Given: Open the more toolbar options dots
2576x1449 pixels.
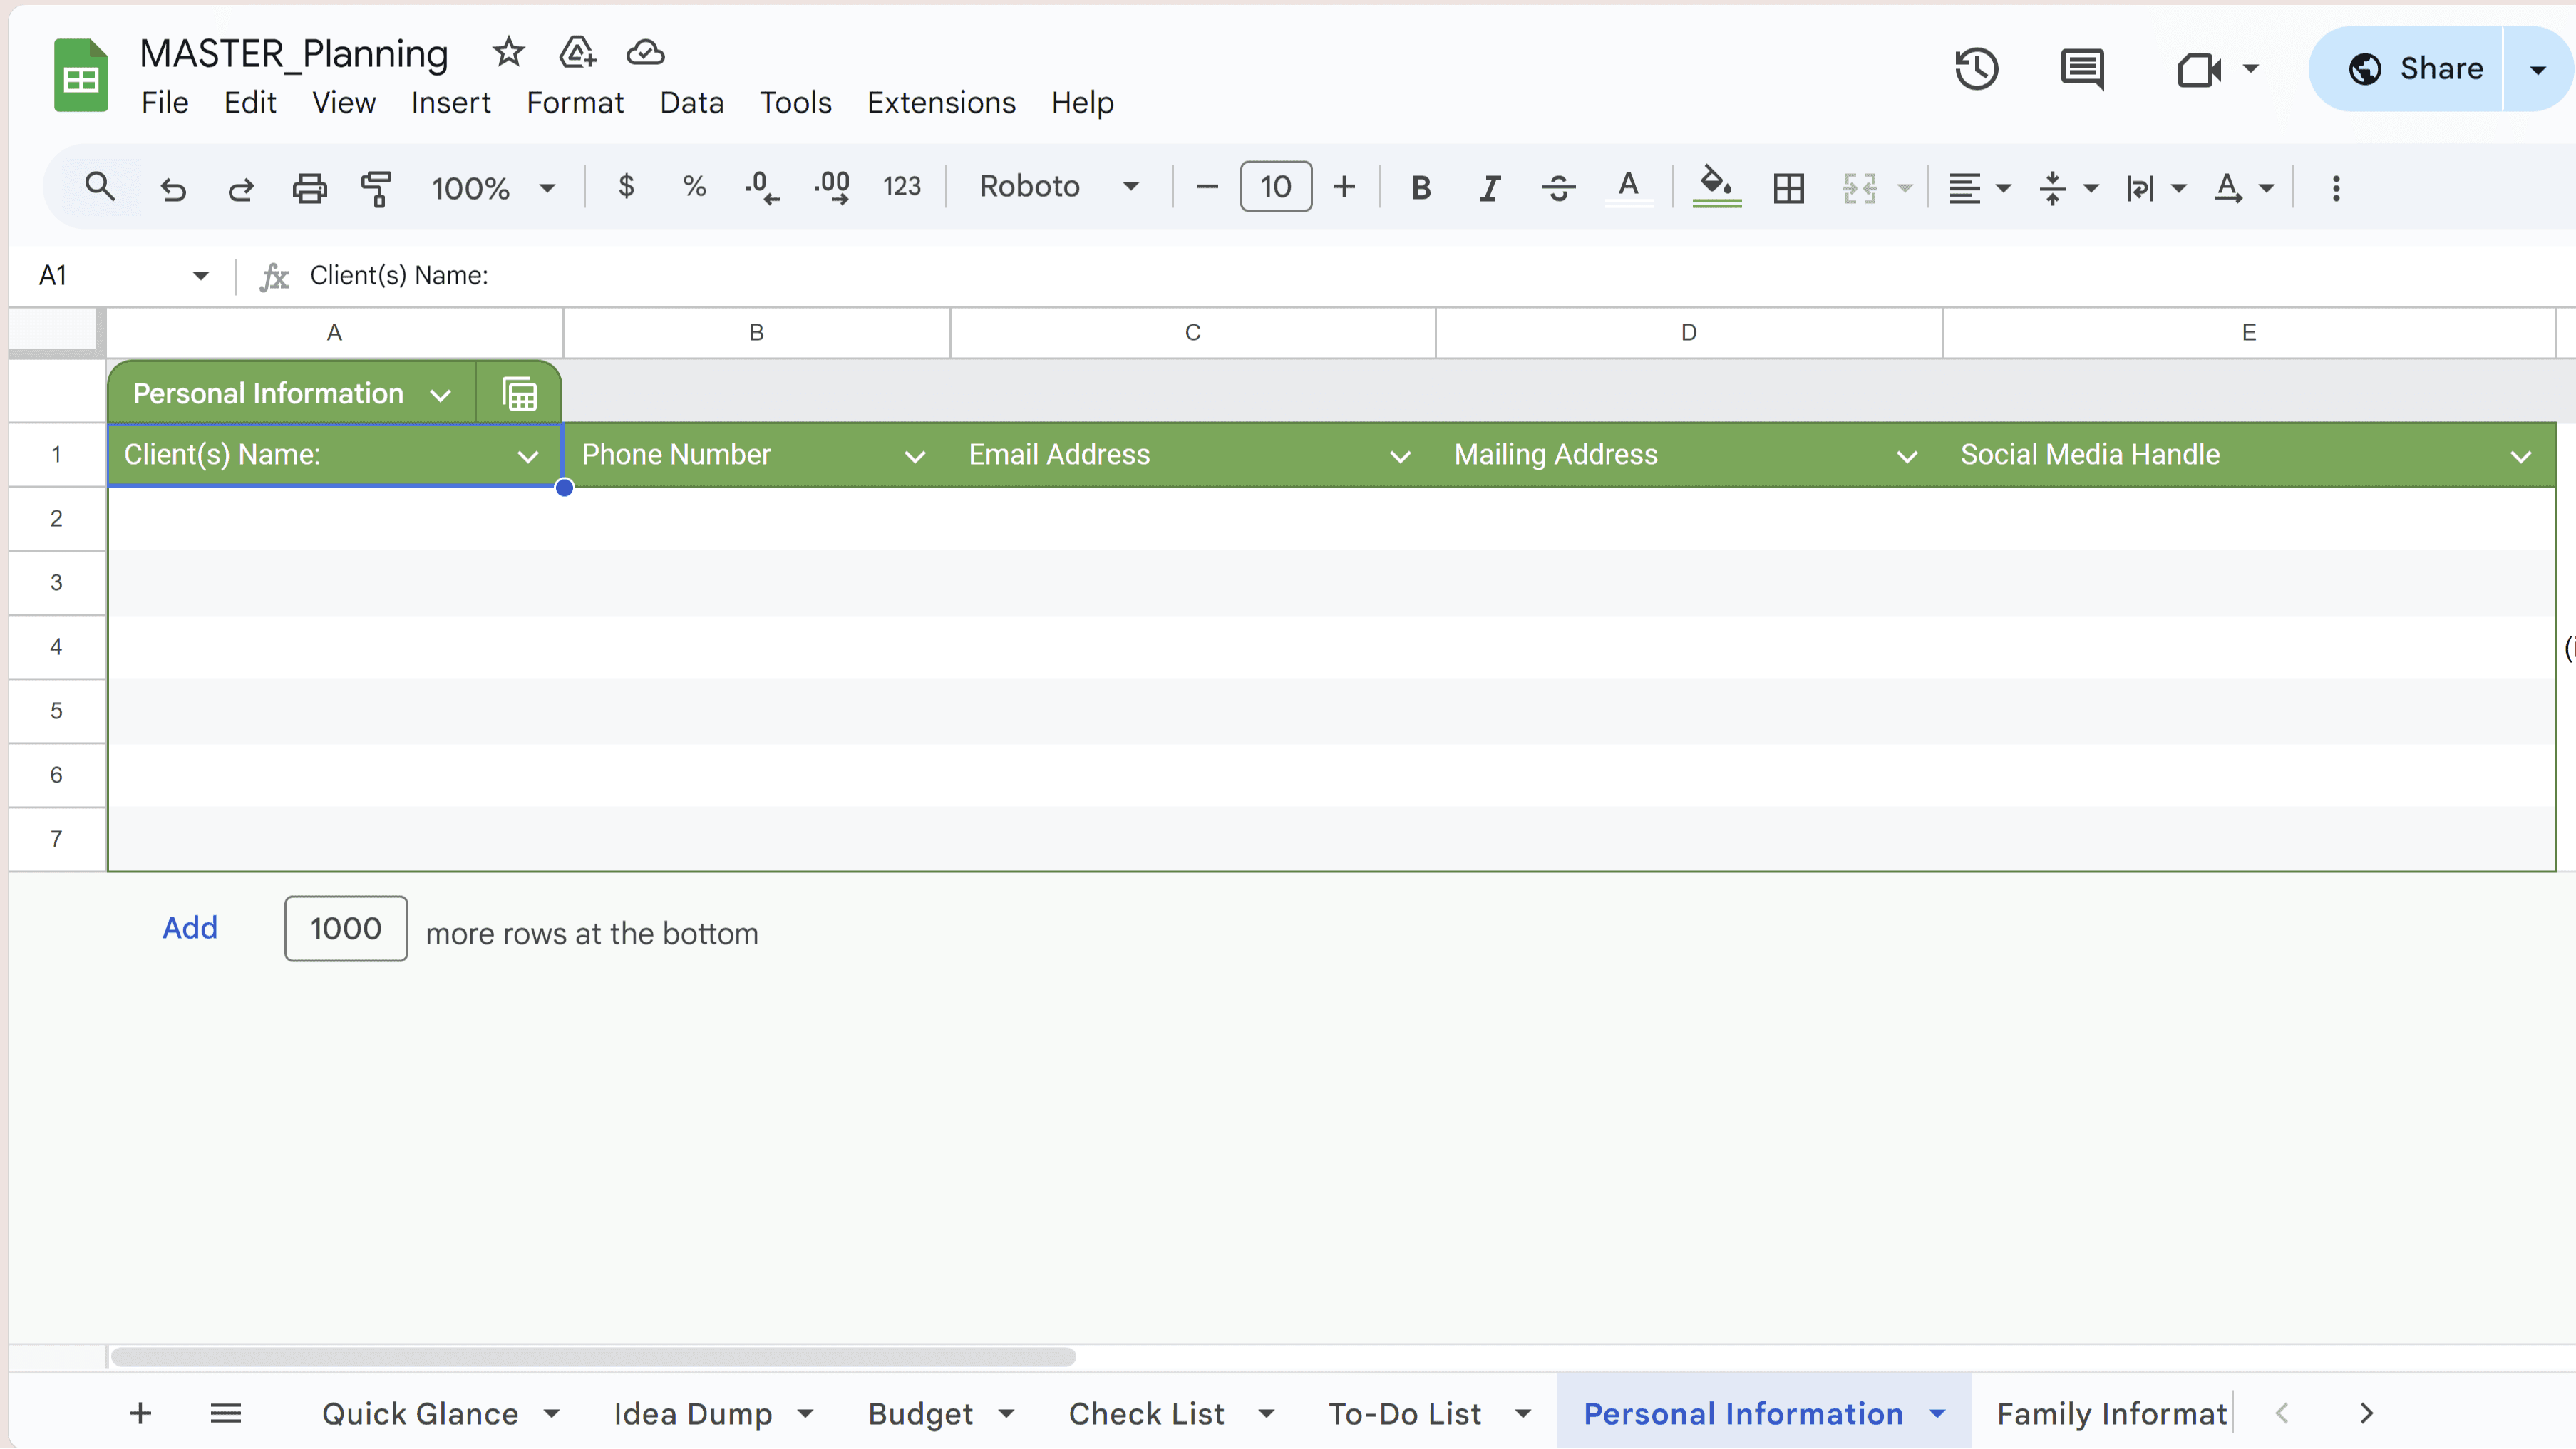Looking at the screenshot, I should (2336, 188).
